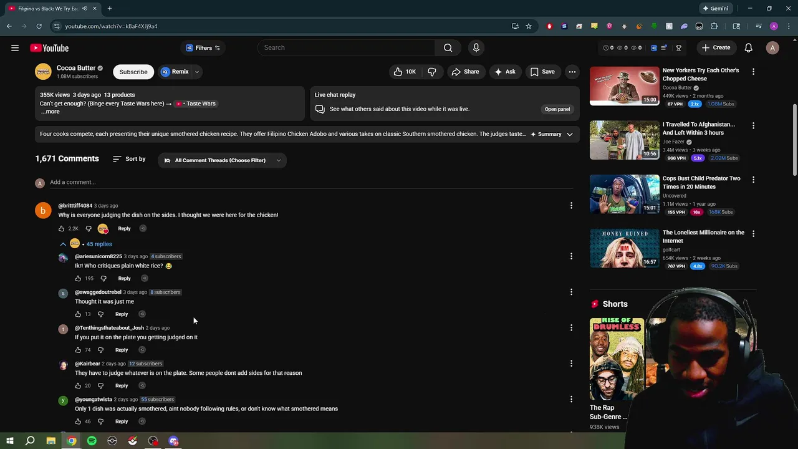
Task: Open options for @Kairbear's reply
Action: (571, 364)
